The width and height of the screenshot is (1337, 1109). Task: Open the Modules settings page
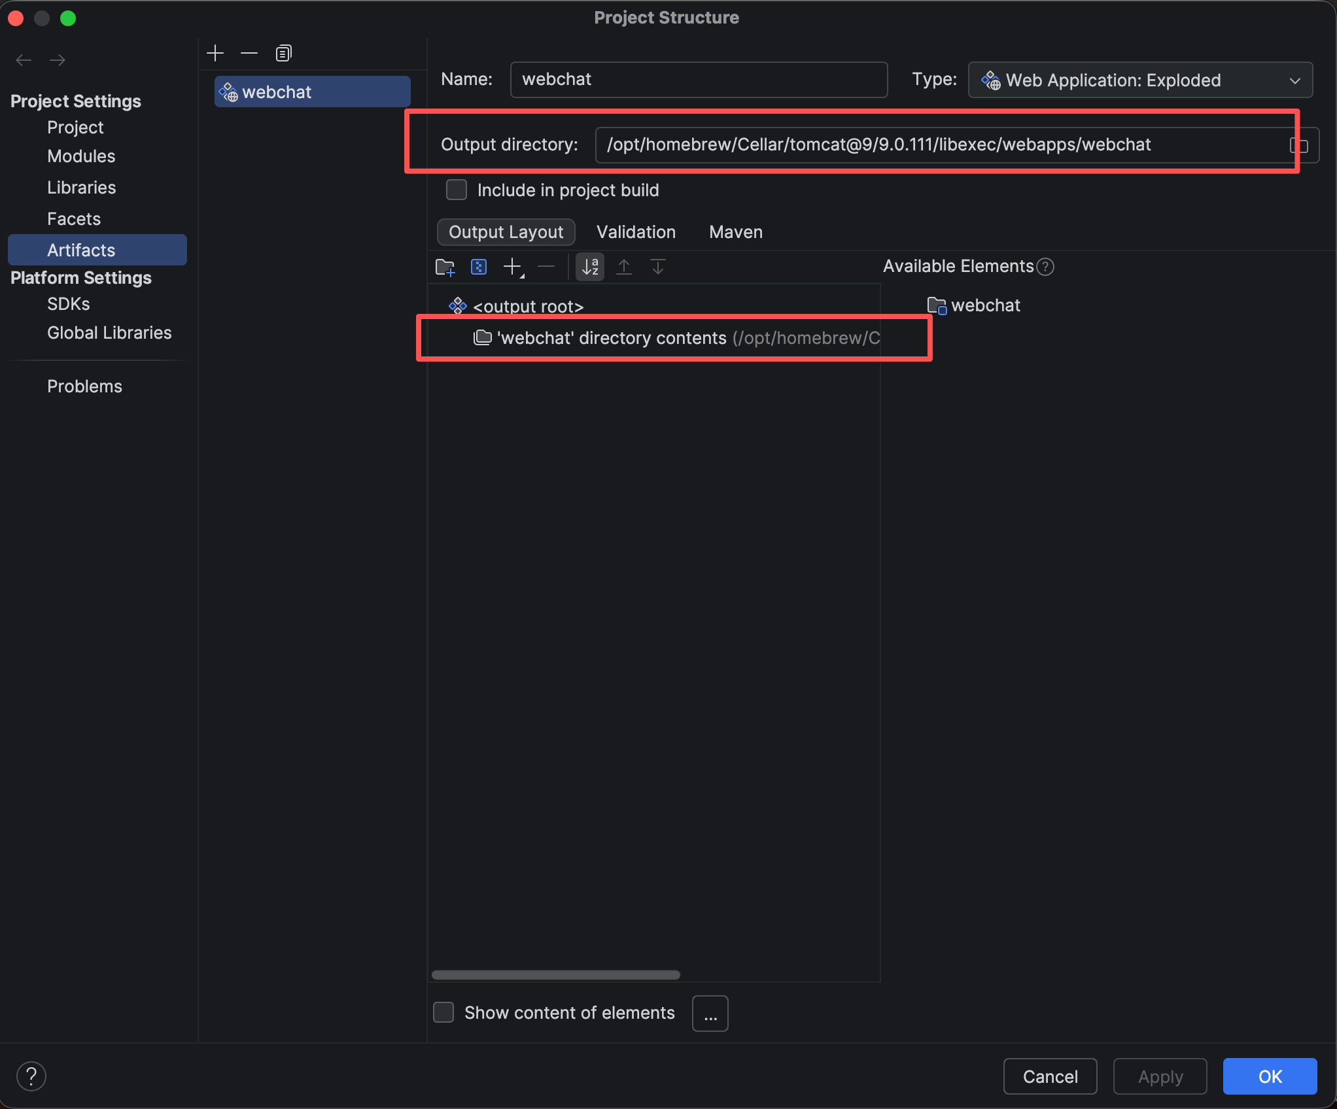click(81, 156)
